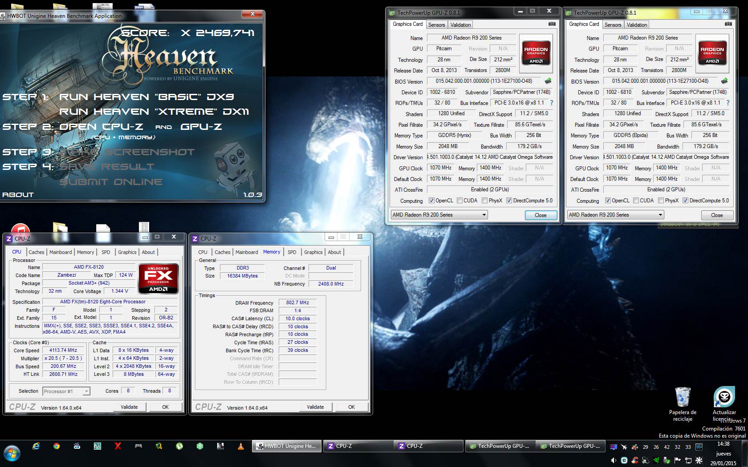
Task: Click GPU-Z link in HWBOT Heaven
Action: tap(201, 127)
